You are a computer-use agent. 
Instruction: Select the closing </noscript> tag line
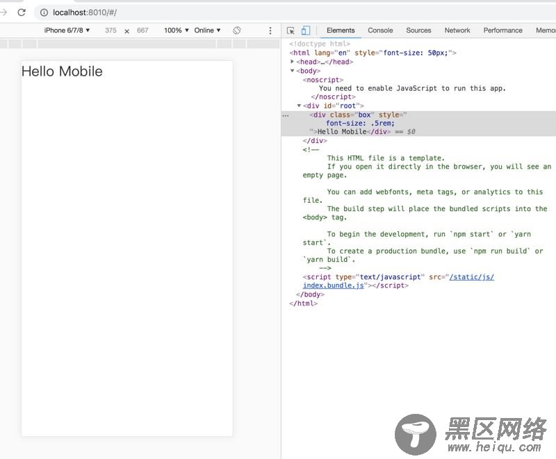point(333,97)
